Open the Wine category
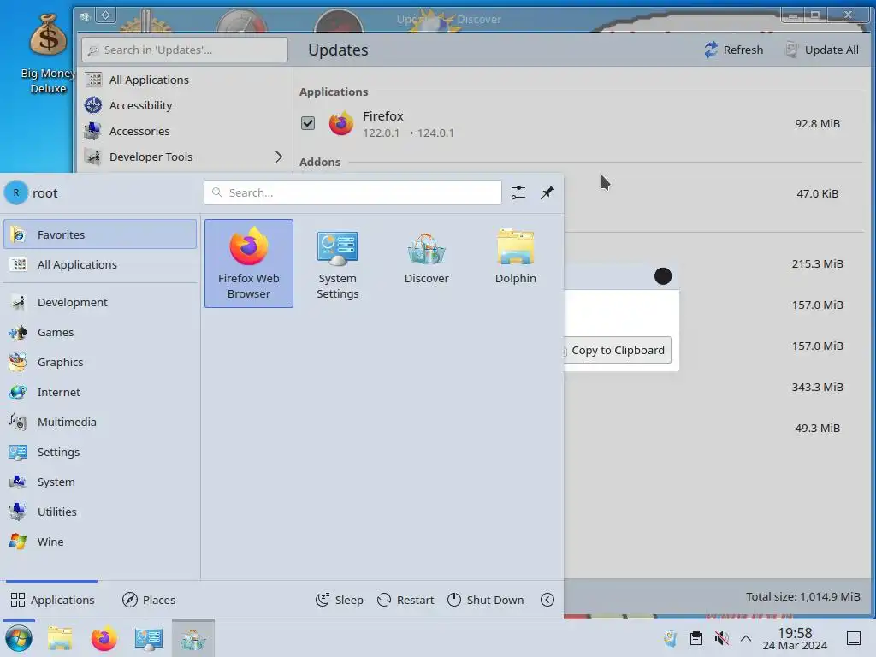Image resolution: width=876 pixels, height=657 pixels. click(100, 542)
